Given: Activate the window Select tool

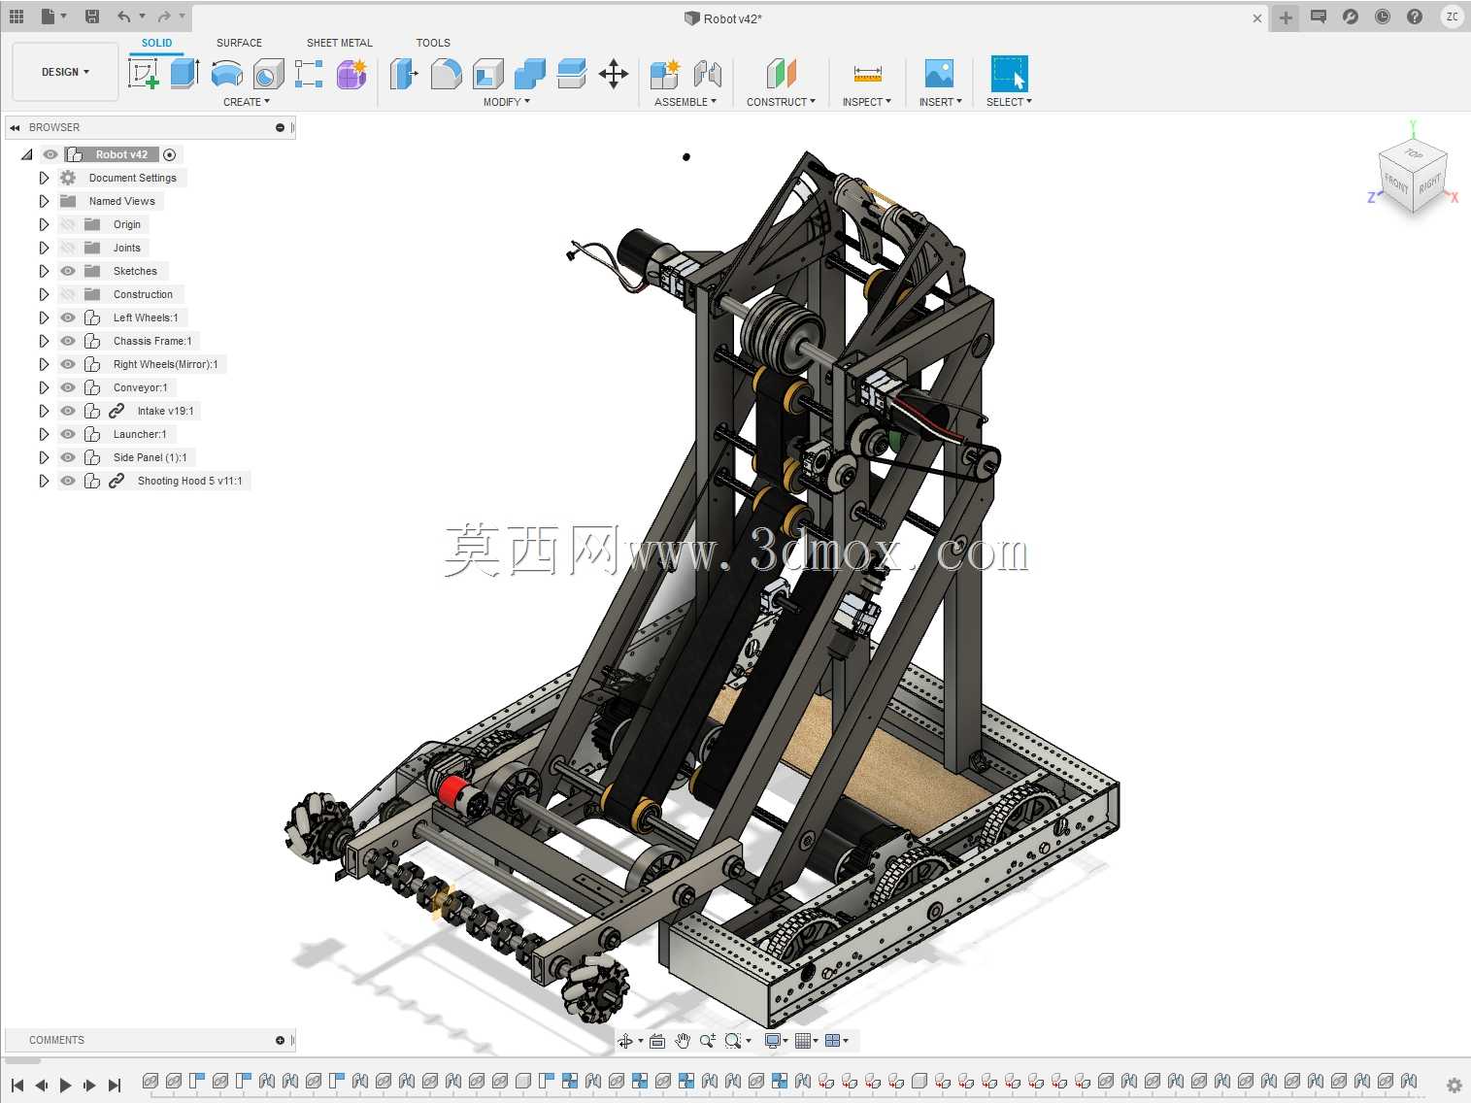Looking at the screenshot, I should pyautogui.click(x=1009, y=74).
